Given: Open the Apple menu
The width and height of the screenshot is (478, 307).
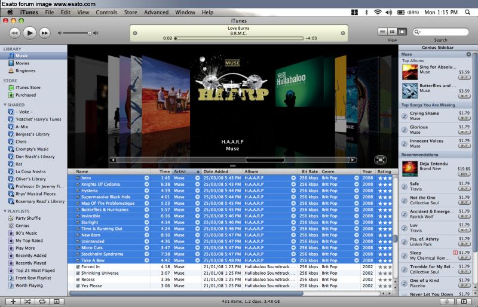Looking at the screenshot, I should click(10, 12).
